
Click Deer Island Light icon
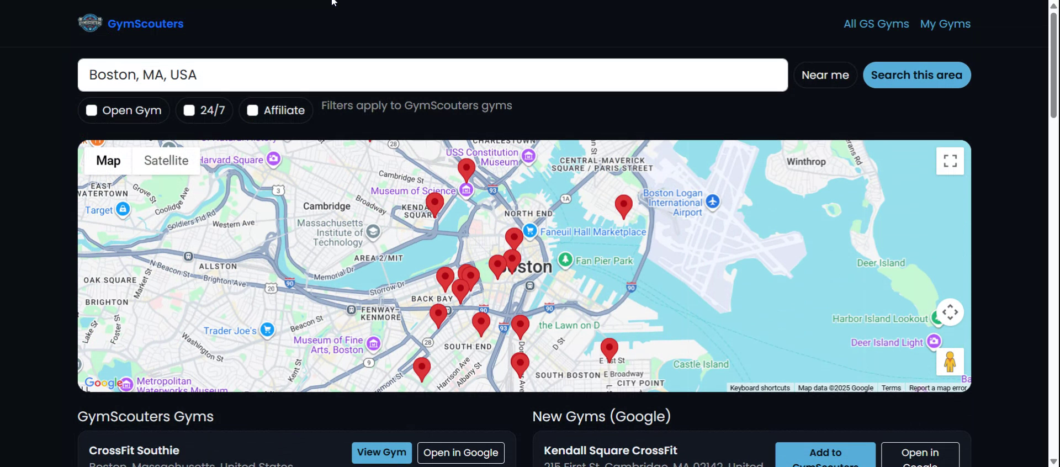pyautogui.click(x=934, y=342)
